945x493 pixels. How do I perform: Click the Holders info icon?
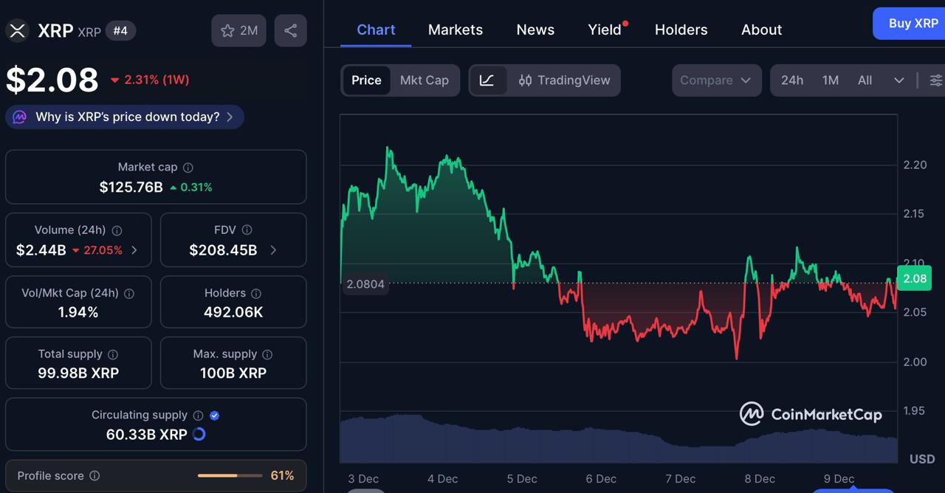[255, 293]
